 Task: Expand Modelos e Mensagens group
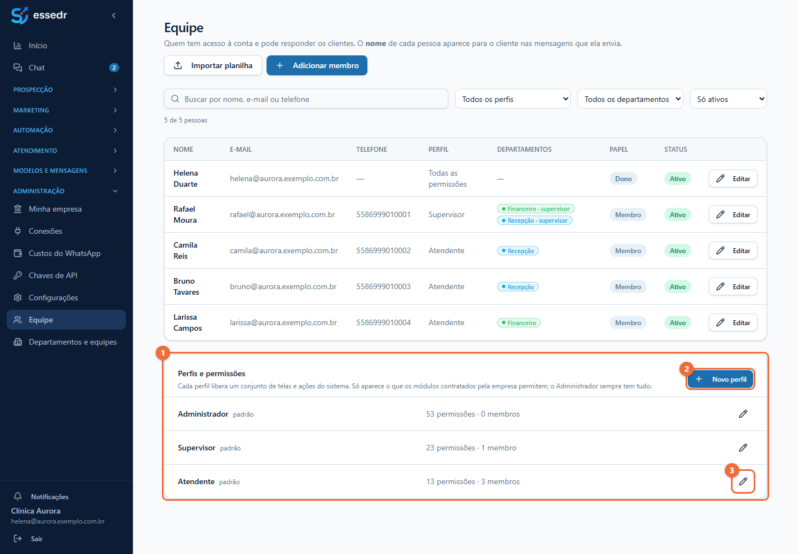tap(66, 171)
